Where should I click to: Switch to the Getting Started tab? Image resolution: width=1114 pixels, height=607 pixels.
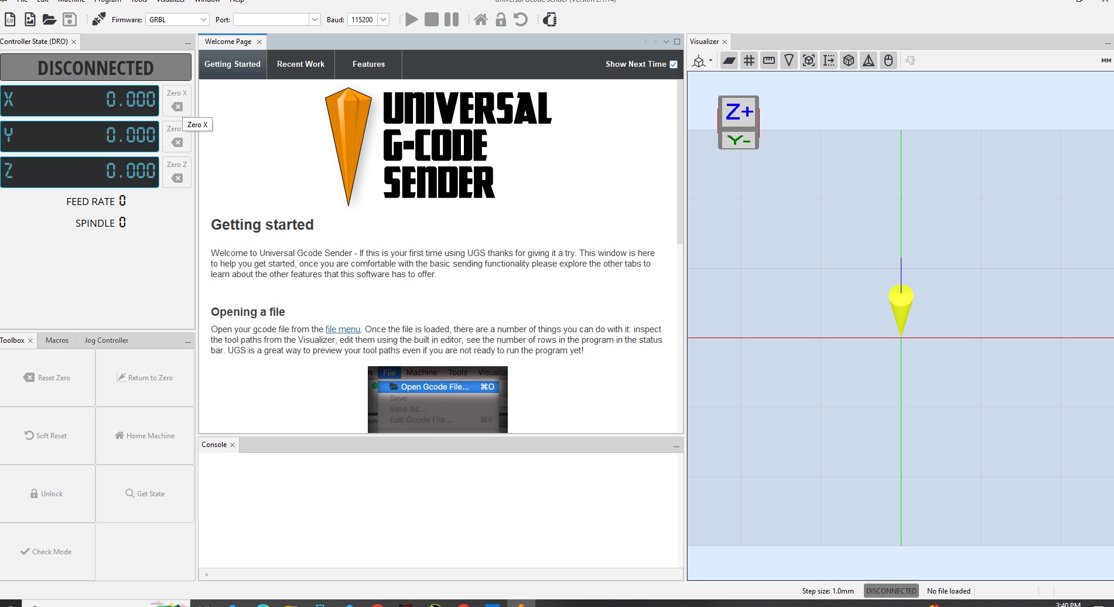tap(233, 64)
